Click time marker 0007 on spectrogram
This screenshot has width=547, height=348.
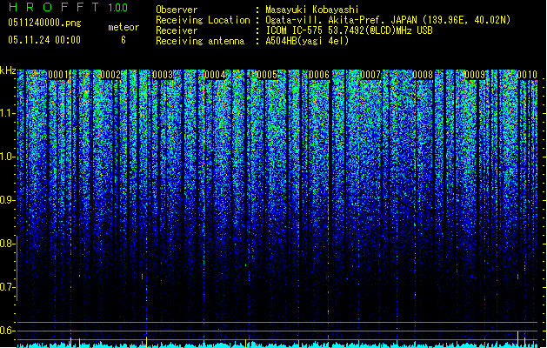click(x=370, y=75)
